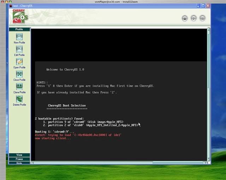Click the CherryOS window title bar icon

pyautogui.click(x=11, y=6)
